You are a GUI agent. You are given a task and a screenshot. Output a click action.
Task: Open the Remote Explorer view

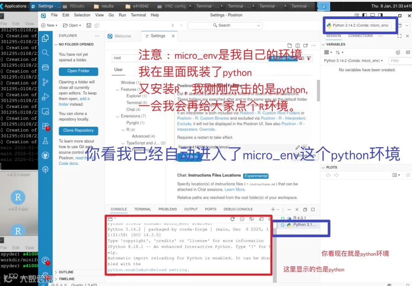point(45,112)
